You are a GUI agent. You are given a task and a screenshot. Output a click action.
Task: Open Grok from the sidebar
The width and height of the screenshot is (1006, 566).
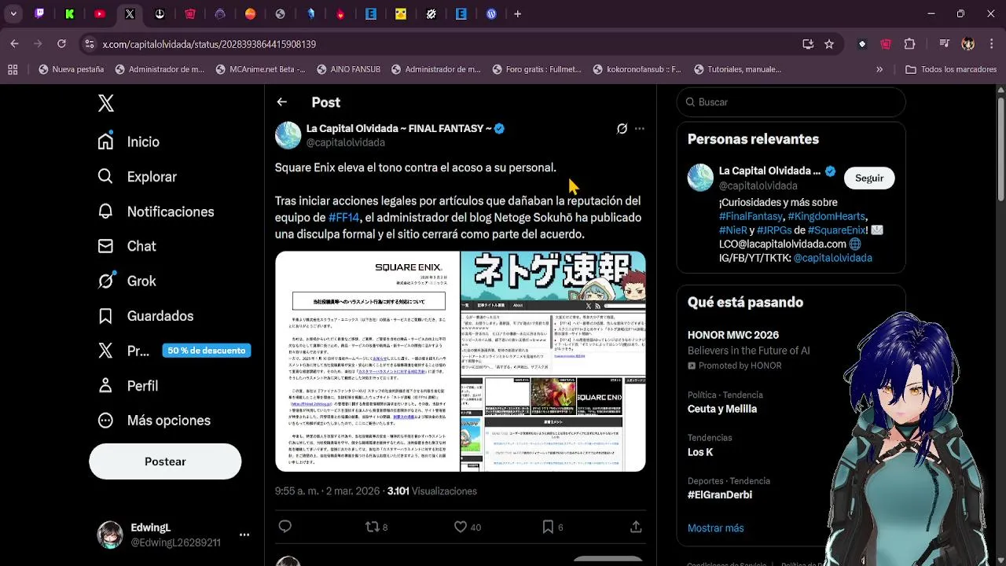127,281
